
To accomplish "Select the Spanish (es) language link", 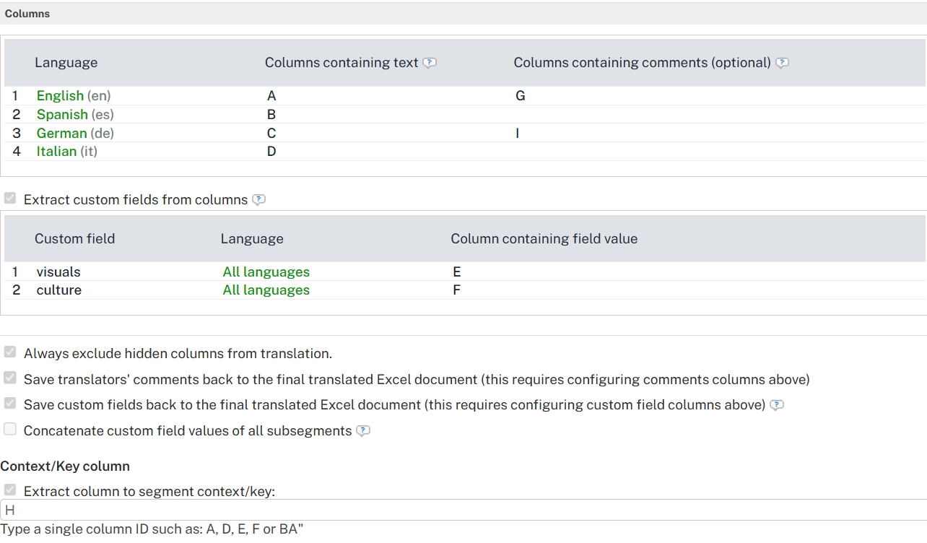I will point(63,115).
